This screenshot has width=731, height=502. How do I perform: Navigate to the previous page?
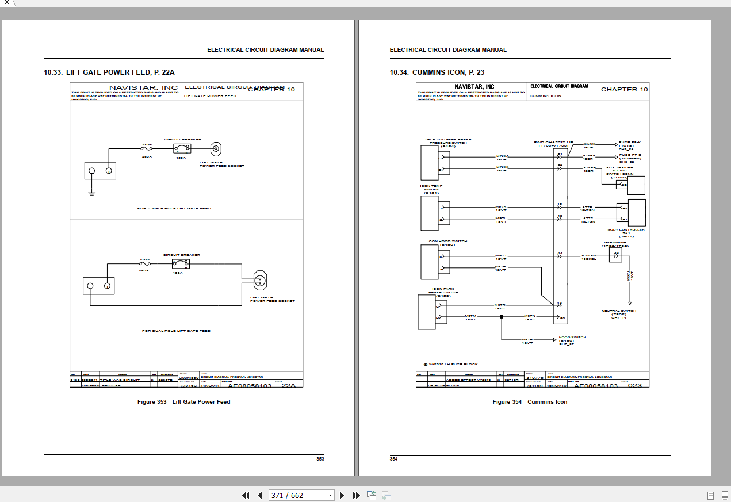[x=260, y=495]
